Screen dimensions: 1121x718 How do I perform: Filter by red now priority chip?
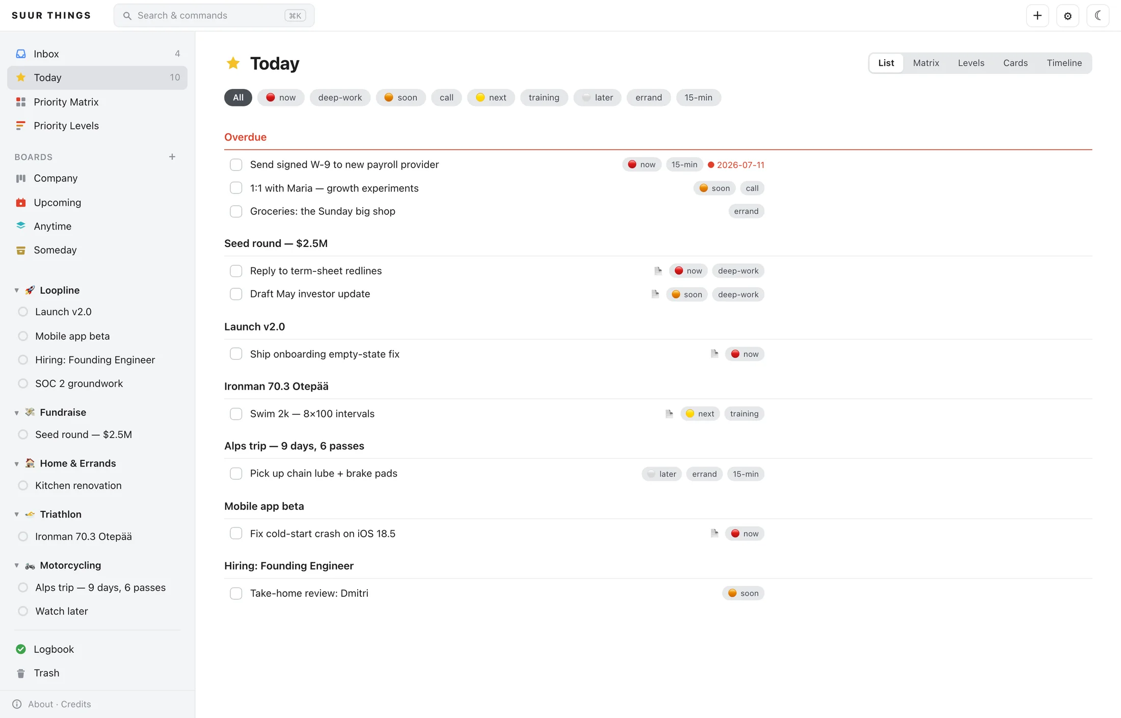(x=281, y=97)
